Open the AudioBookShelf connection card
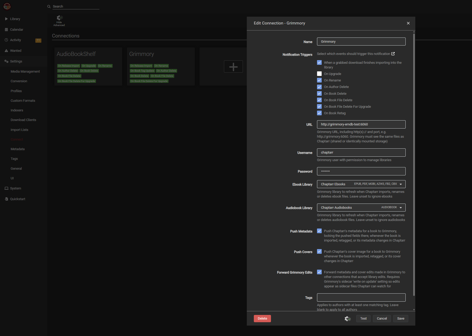This screenshot has width=472, height=336. (88, 66)
